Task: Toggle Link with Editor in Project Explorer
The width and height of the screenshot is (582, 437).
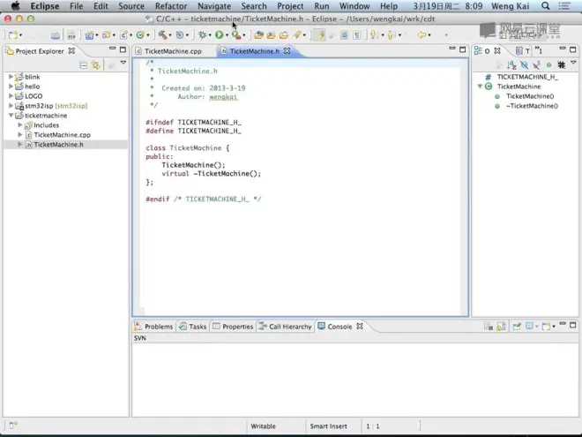Action: click(95, 65)
